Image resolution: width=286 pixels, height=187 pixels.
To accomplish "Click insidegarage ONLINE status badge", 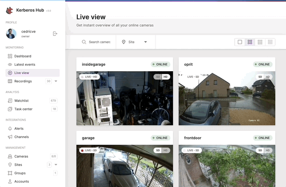I will tap(160, 64).
